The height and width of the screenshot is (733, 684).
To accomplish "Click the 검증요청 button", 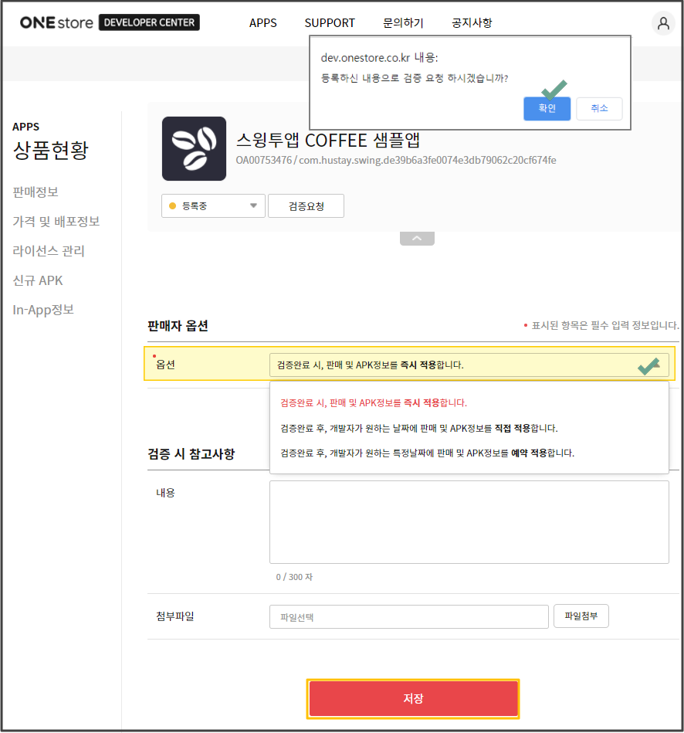I will tap(306, 205).
